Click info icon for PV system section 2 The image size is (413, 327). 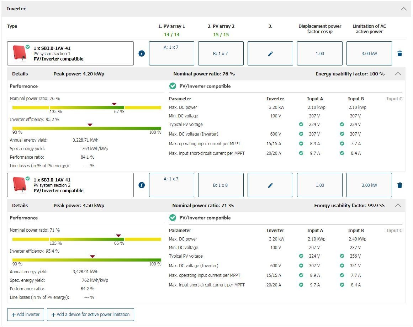tap(142, 185)
